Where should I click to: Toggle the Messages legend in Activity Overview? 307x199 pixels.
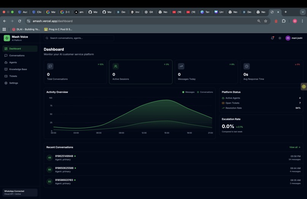[188, 92]
